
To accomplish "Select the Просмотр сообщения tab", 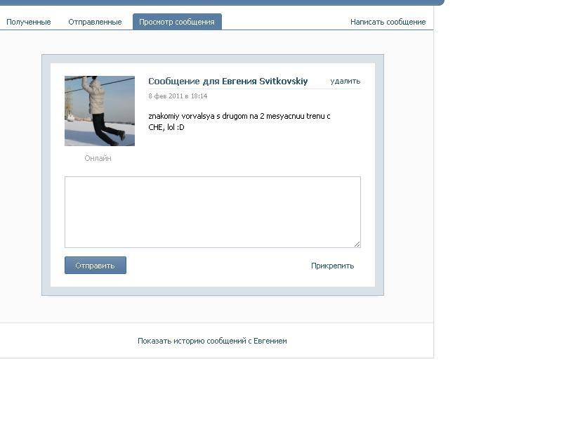I will pos(177,22).
